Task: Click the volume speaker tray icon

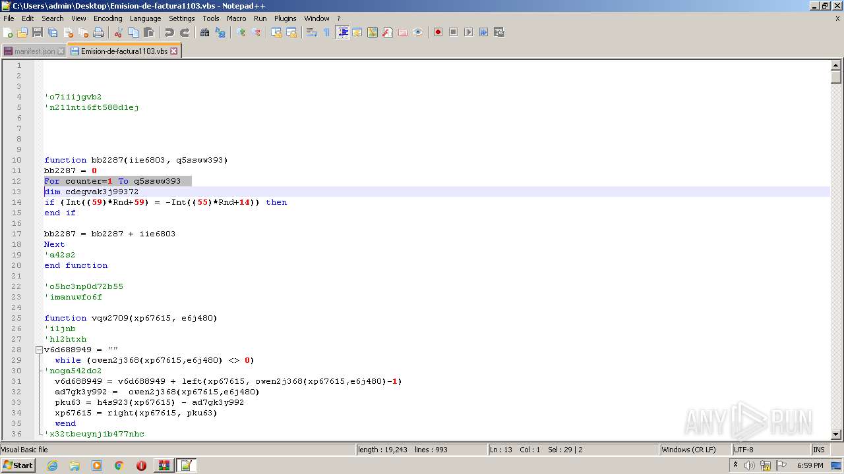Action: tap(750, 465)
